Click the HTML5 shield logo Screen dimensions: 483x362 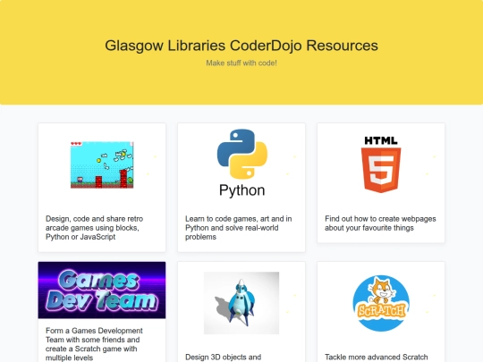pos(381,164)
